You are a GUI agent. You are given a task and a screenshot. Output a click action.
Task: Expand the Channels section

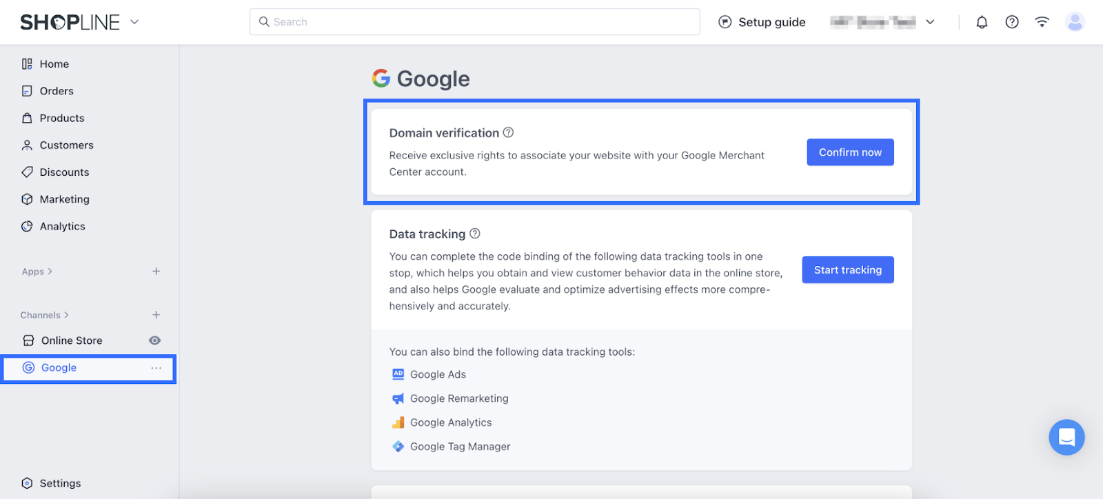(45, 315)
